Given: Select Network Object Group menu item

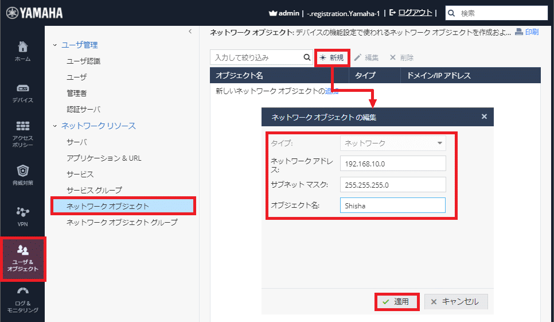Looking at the screenshot, I should [x=122, y=222].
